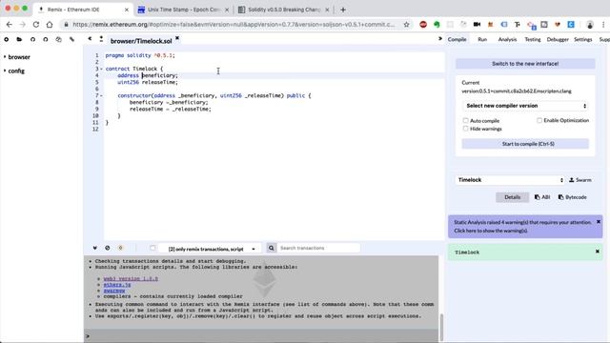Switch to Solidity v0.5.0 Breaking Changes tab
This screenshot has height=343, width=610.
pyautogui.click(x=284, y=10)
